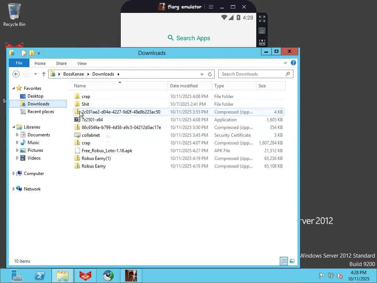Select 86c6549a-b799 zip file
377x283 pixels.
tap(179, 127)
